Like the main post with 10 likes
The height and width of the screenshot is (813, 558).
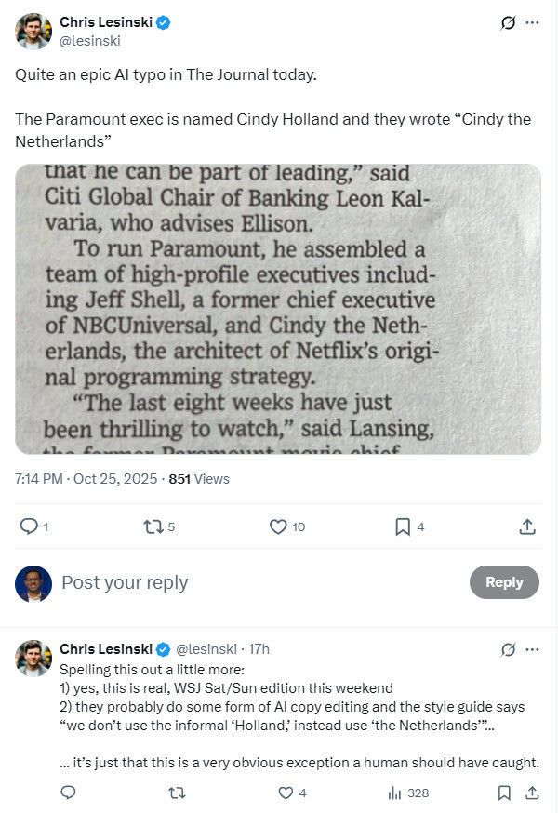click(x=278, y=526)
